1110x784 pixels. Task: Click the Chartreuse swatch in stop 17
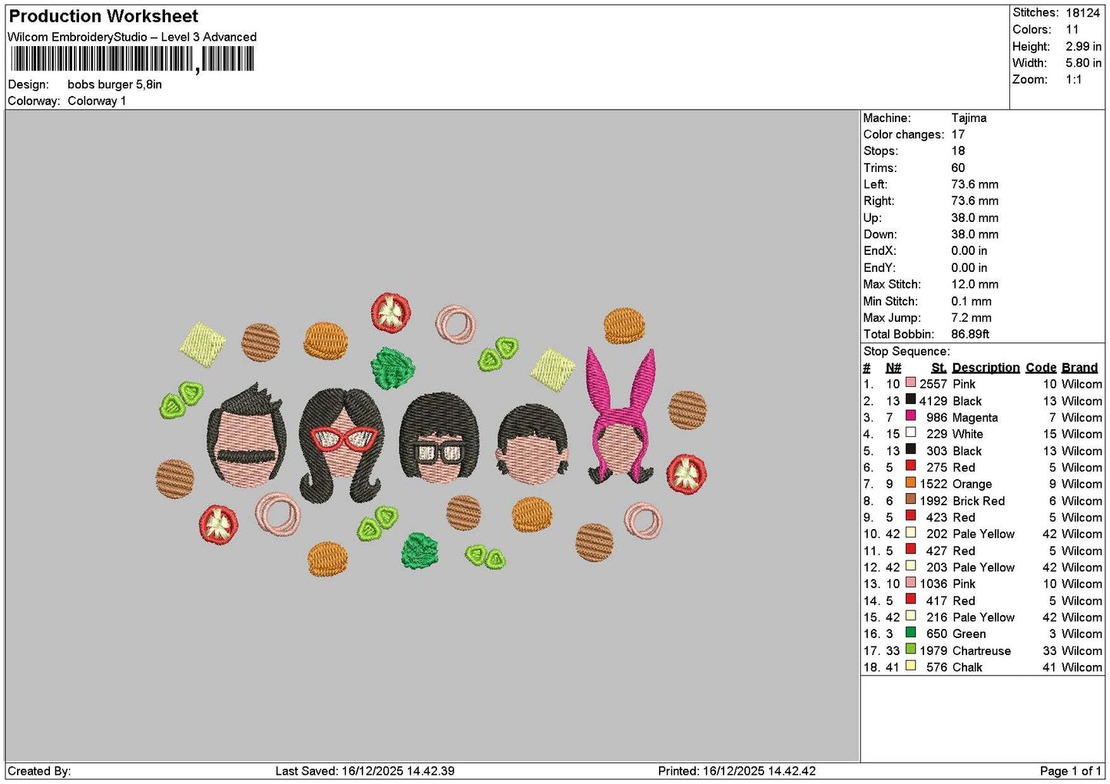(x=910, y=650)
